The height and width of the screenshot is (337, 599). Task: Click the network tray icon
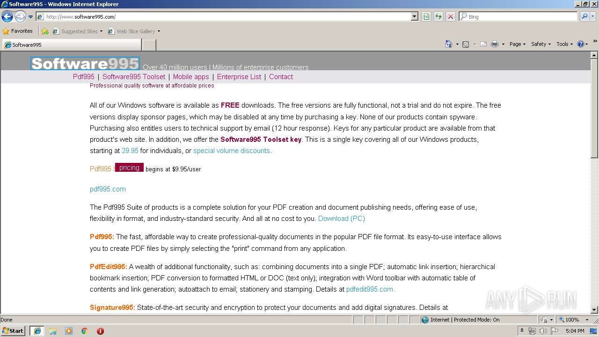click(x=532, y=331)
